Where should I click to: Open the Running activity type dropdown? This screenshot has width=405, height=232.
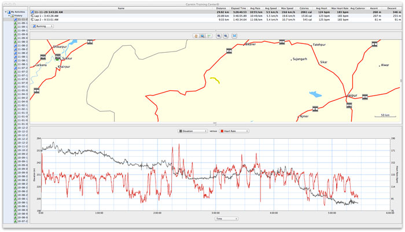click(43, 27)
